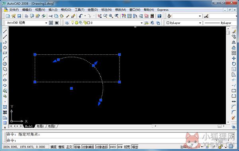Select the Arc tool

click(5, 58)
